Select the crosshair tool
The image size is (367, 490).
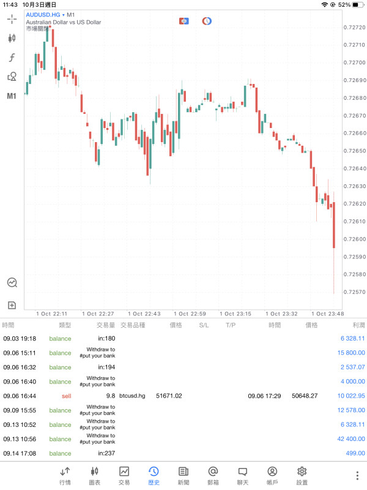(12, 19)
